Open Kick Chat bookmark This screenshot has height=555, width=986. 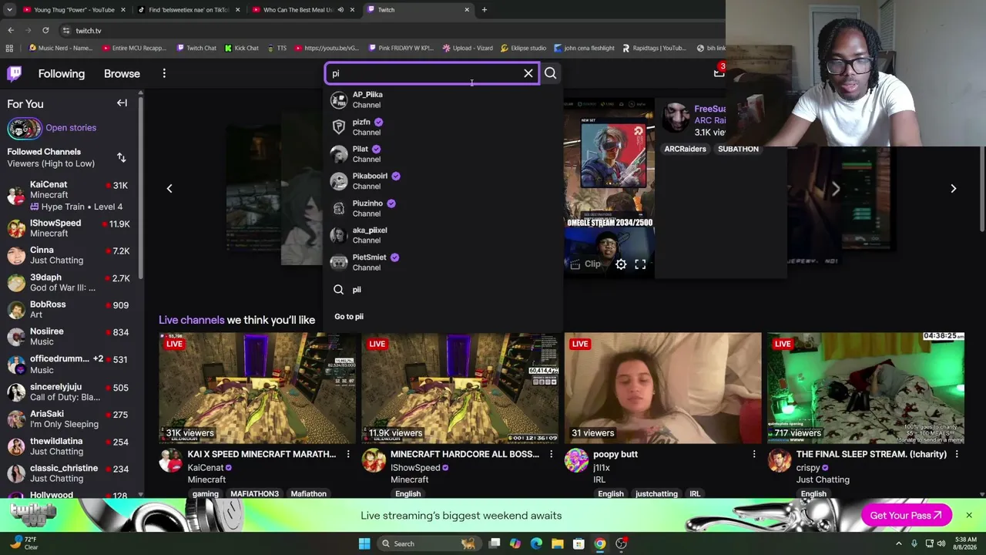point(242,48)
